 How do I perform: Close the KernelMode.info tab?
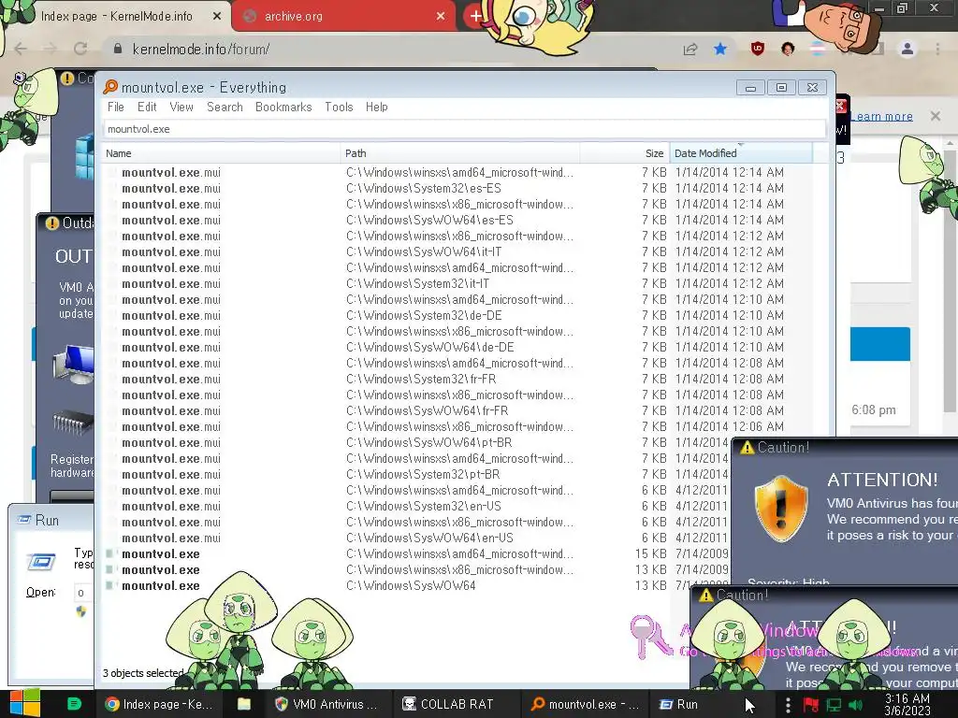click(x=217, y=17)
